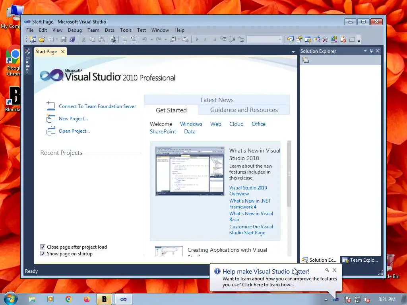
Task: Select the Get Started tab
Action: [171, 110]
